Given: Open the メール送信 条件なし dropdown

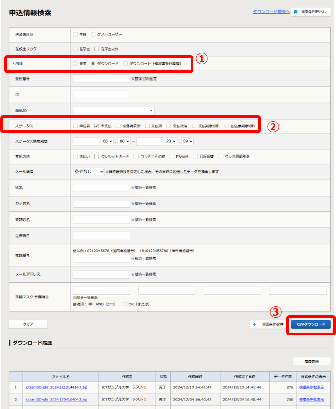Looking at the screenshot, I should point(89,171).
